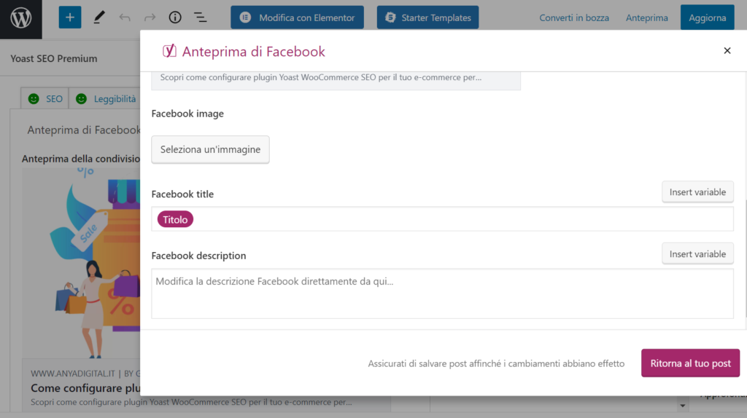Open the list view outline icon
The width and height of the screenshot is (747, 418).
[200, 17]
